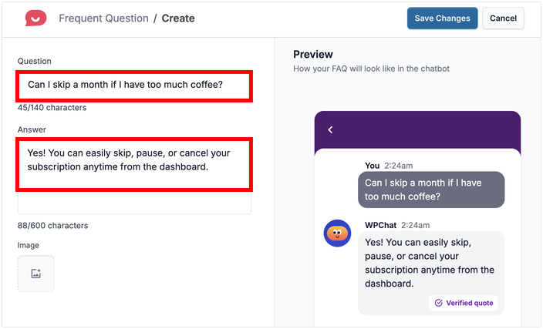Select the user's gray question bubble
543x329 pixels.
[431, 190]
